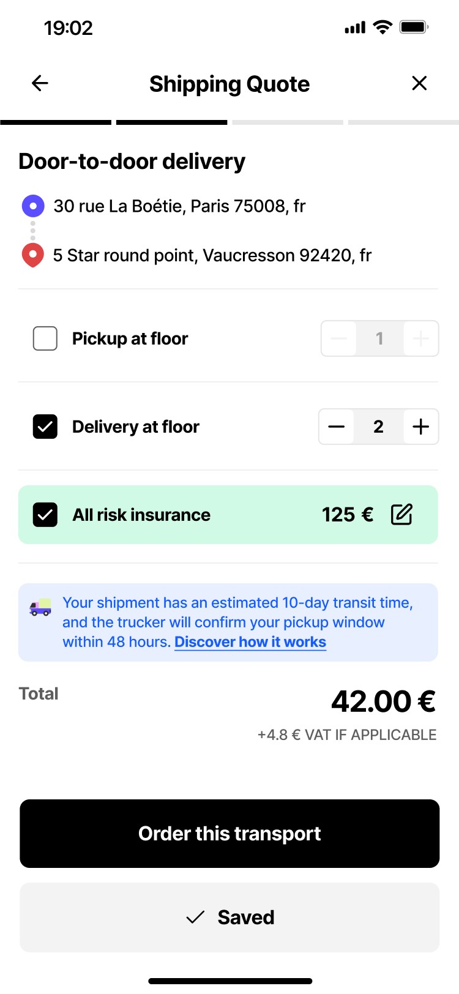The height and width of the screenshot is (994, 459).
Task: Uncheck Delivery at floor
Action: click(44, 427)
